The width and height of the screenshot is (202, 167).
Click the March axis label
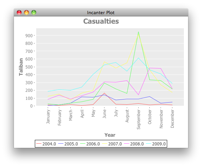(x=70, y=115)
